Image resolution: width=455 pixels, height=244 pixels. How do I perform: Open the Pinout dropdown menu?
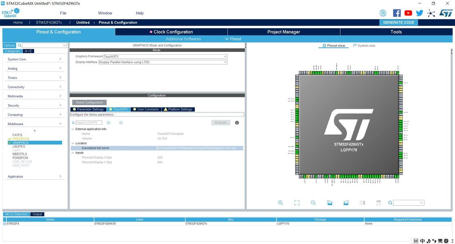[x=233, y=39]
